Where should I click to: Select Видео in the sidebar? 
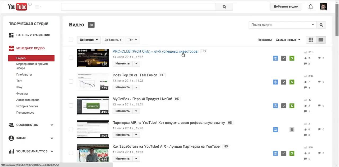click(31, 58)
